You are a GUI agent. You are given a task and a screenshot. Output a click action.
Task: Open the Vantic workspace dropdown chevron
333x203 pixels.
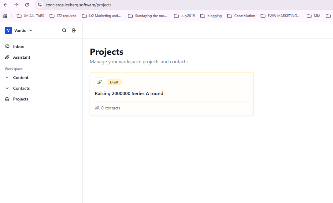tap(31, 30)
